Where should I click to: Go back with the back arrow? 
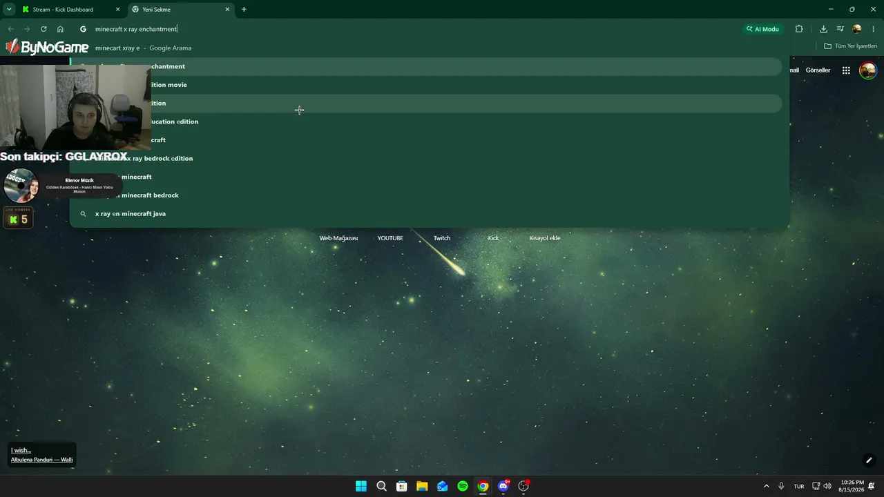pos(10,29)
